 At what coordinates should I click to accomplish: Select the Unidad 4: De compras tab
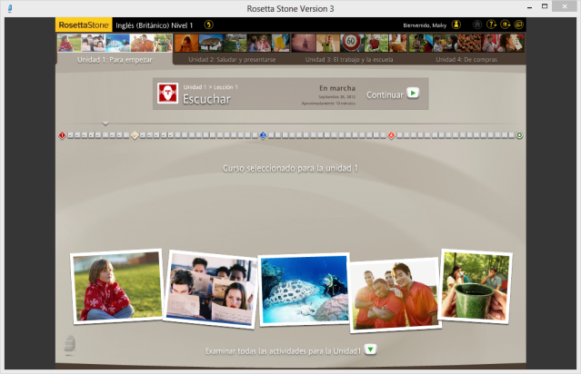tap(466, 59)
